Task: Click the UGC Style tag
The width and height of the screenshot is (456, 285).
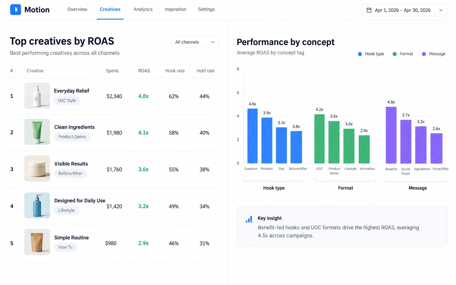Action: [x=67, y=100]
